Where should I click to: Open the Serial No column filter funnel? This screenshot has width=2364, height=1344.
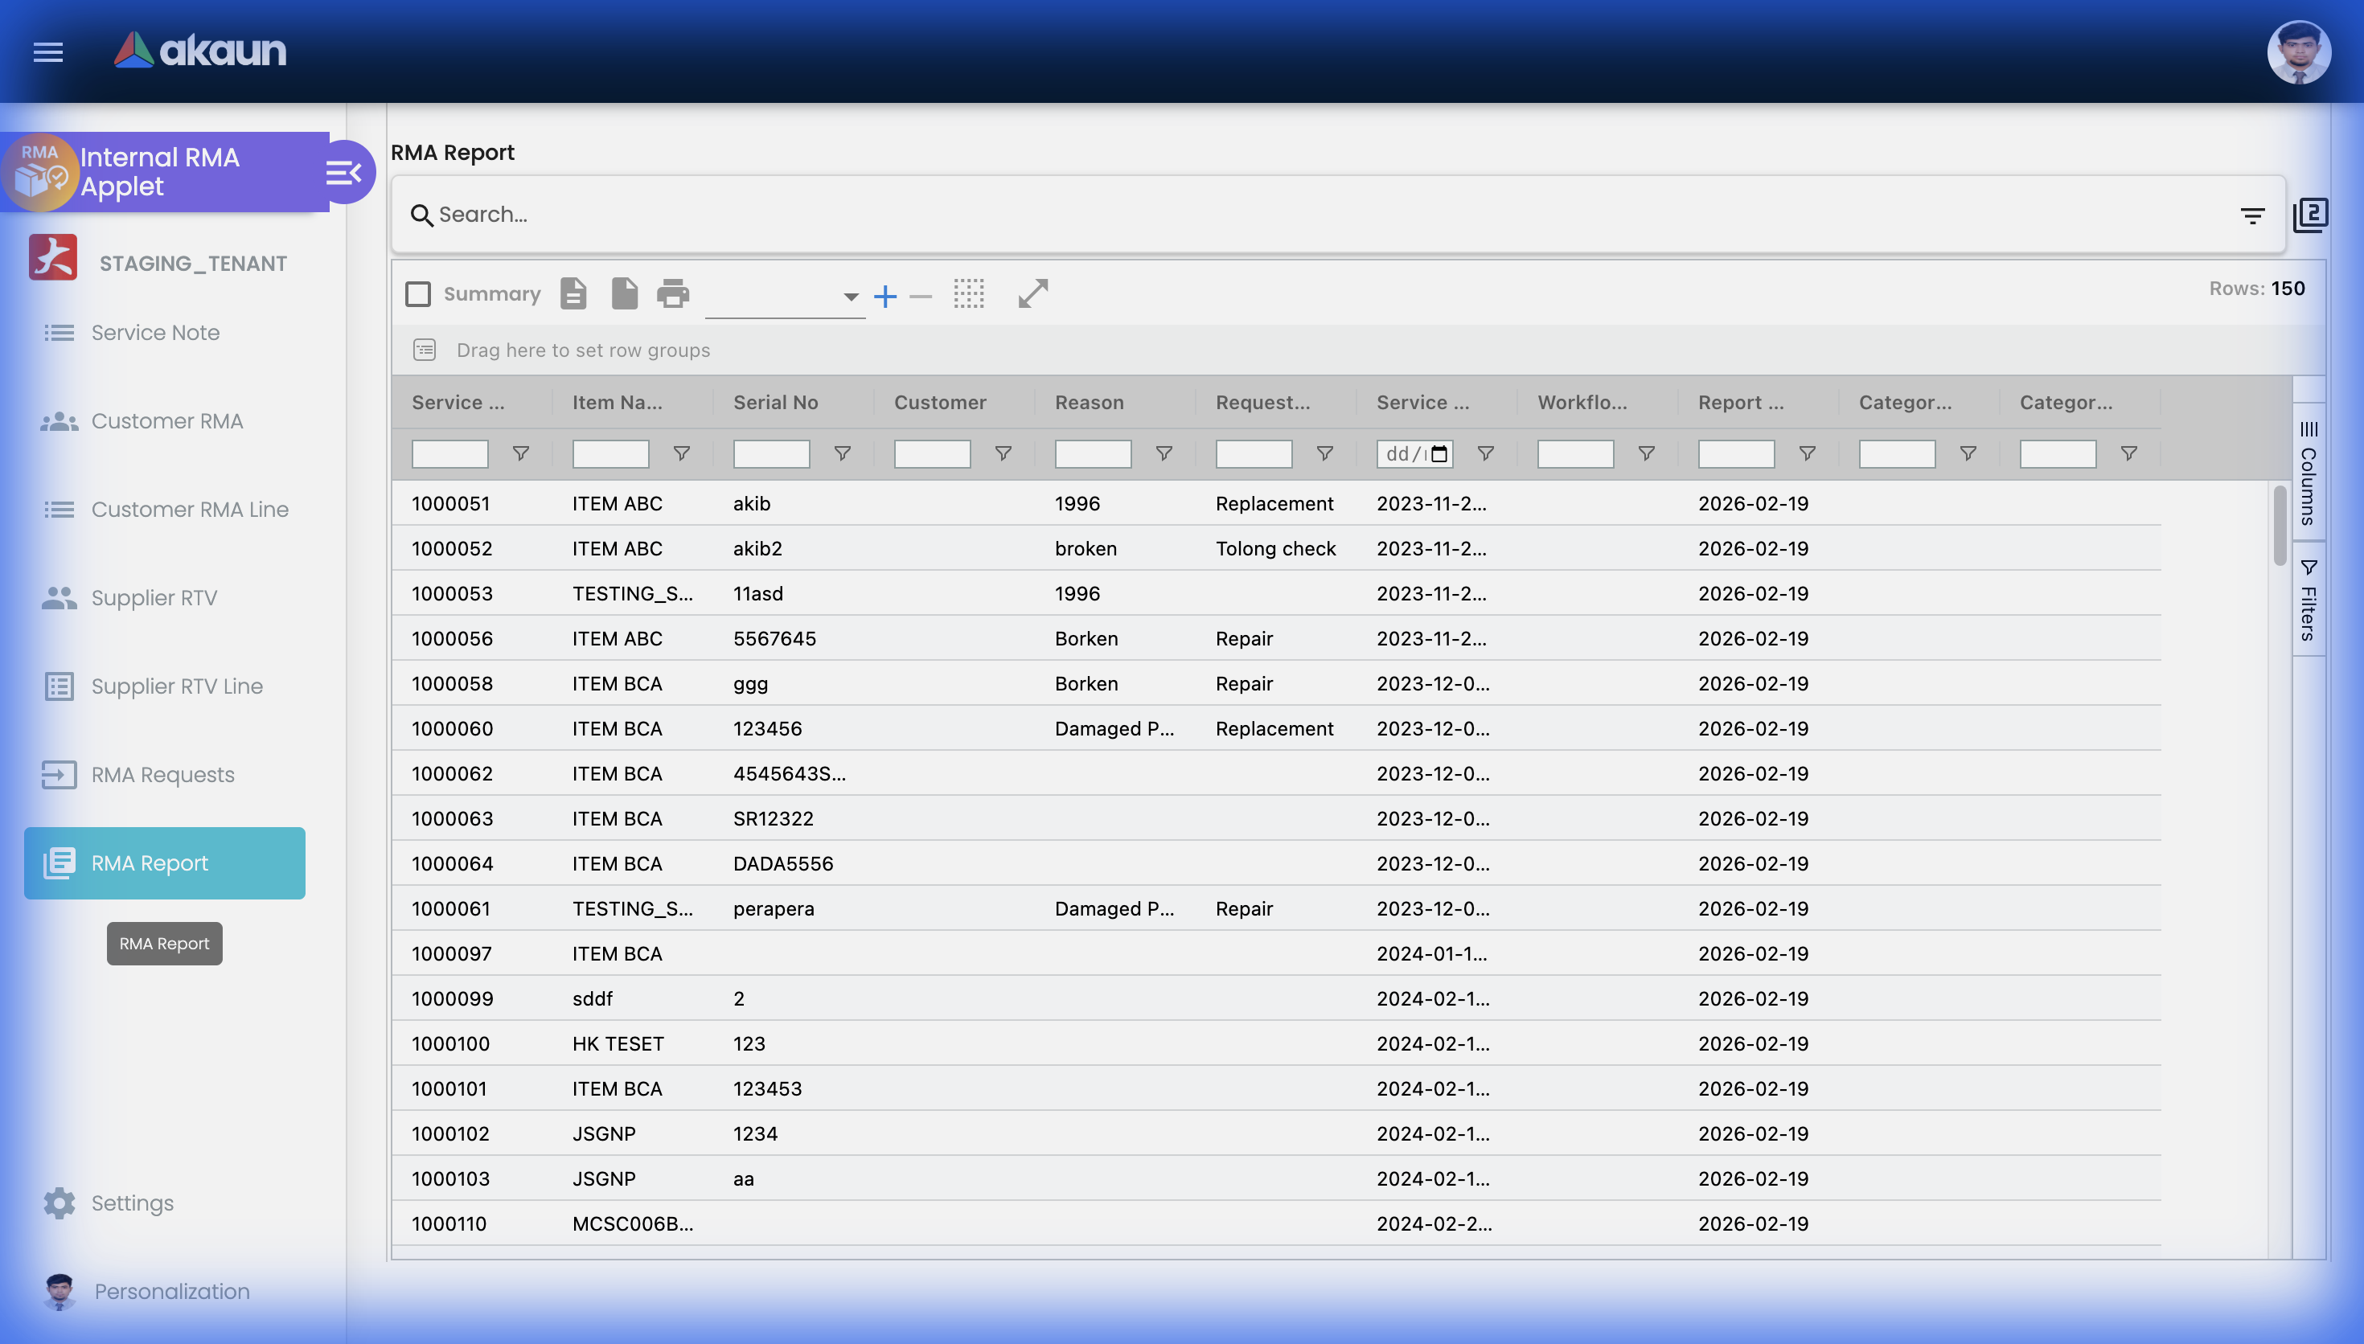(x=843, y=453)
